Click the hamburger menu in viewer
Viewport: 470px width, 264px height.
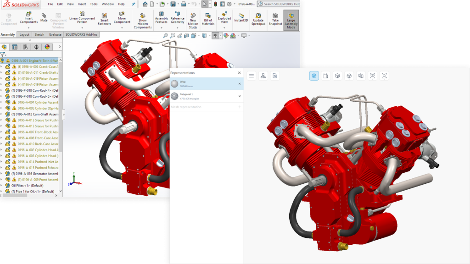pyautogui.click(x=252, y=76)
